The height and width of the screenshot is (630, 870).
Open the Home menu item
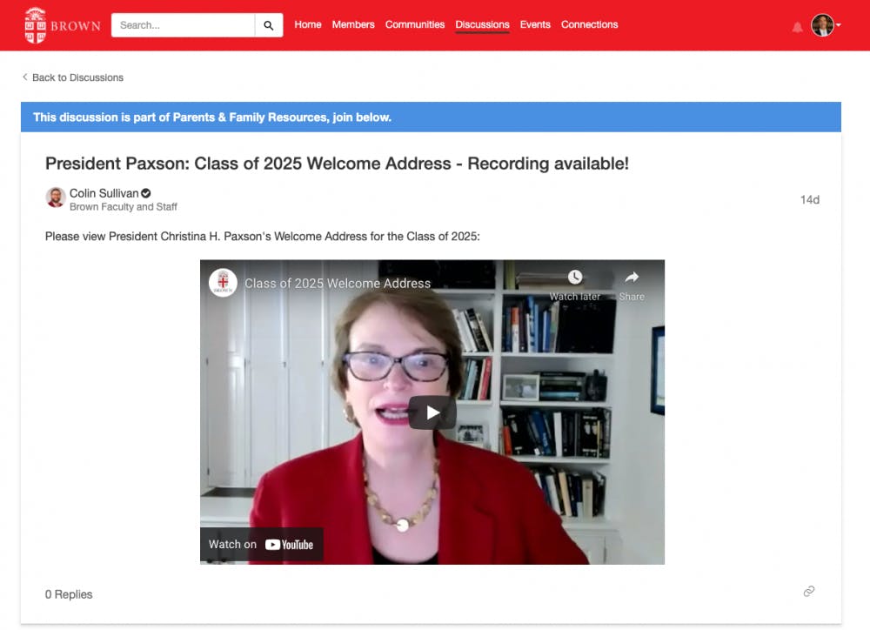308,24
